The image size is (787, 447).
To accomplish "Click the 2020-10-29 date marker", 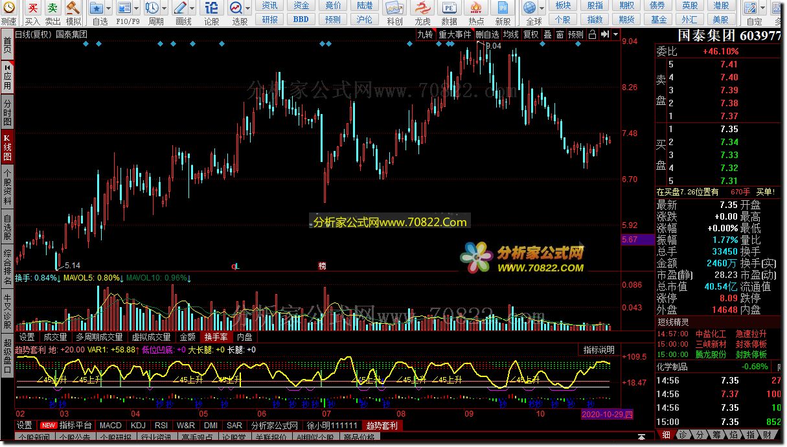I will pyautogui.click(x=608, y=414).
